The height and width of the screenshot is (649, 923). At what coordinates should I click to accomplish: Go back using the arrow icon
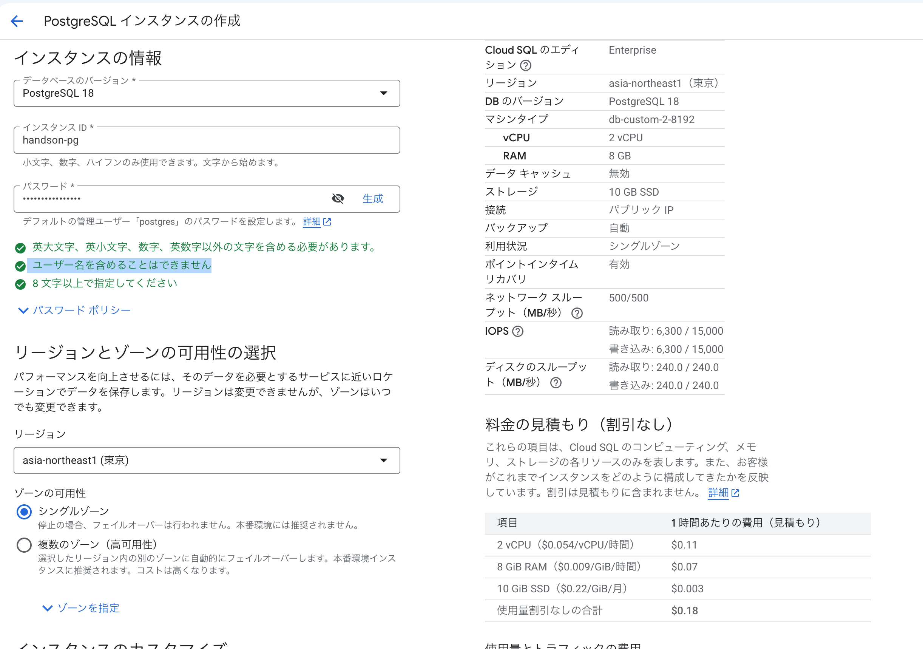[x=17, y=21]
